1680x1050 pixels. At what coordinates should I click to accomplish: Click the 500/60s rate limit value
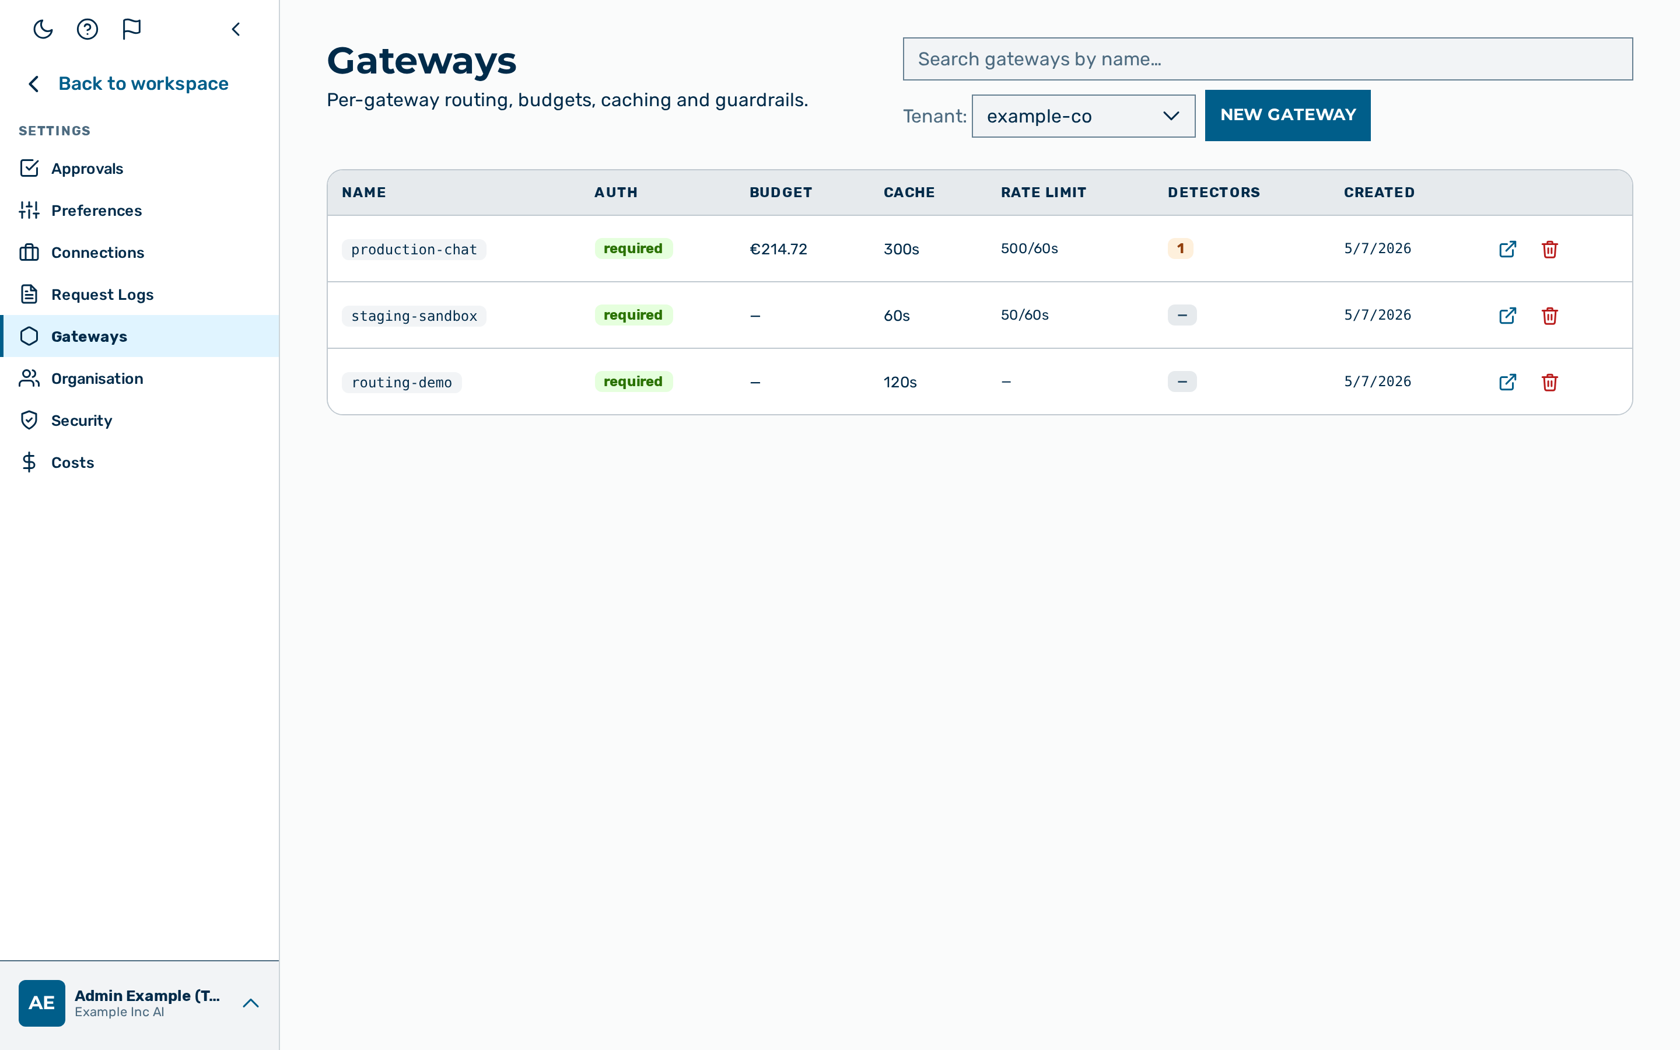coord(1030,249)
